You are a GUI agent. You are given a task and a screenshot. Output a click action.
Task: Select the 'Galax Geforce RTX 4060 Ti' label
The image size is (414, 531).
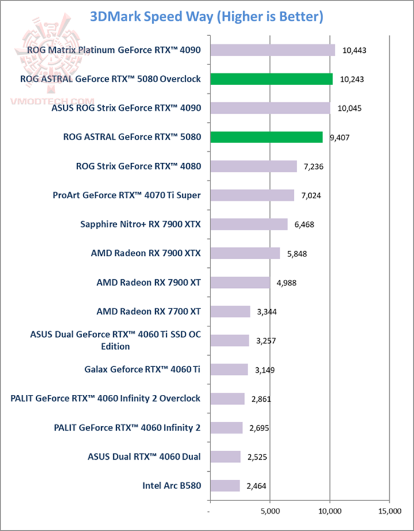tap(143, 370)
